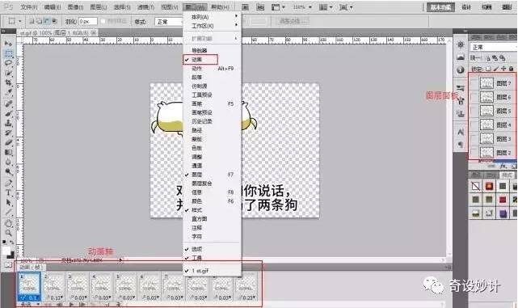Open the 图像 (Image) menu
Image resolution: width=518 pixels, height=308 pixels.
point(75,7)
